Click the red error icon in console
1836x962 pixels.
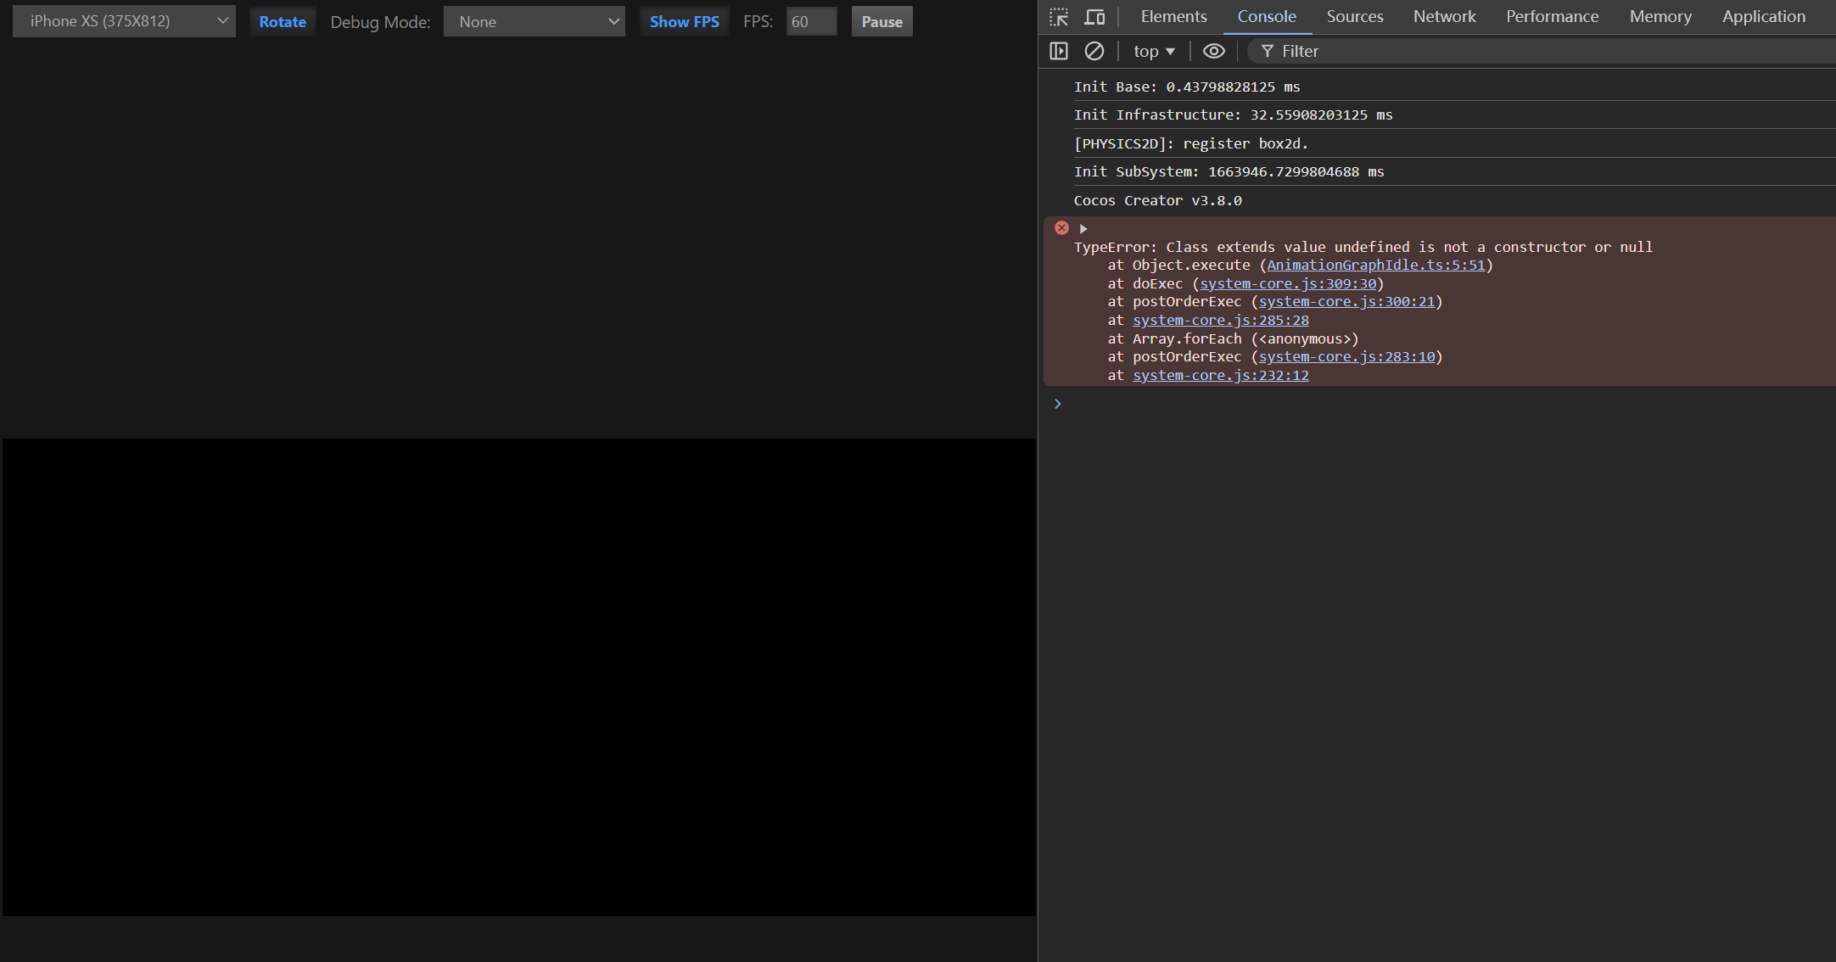pos(1061,227)
